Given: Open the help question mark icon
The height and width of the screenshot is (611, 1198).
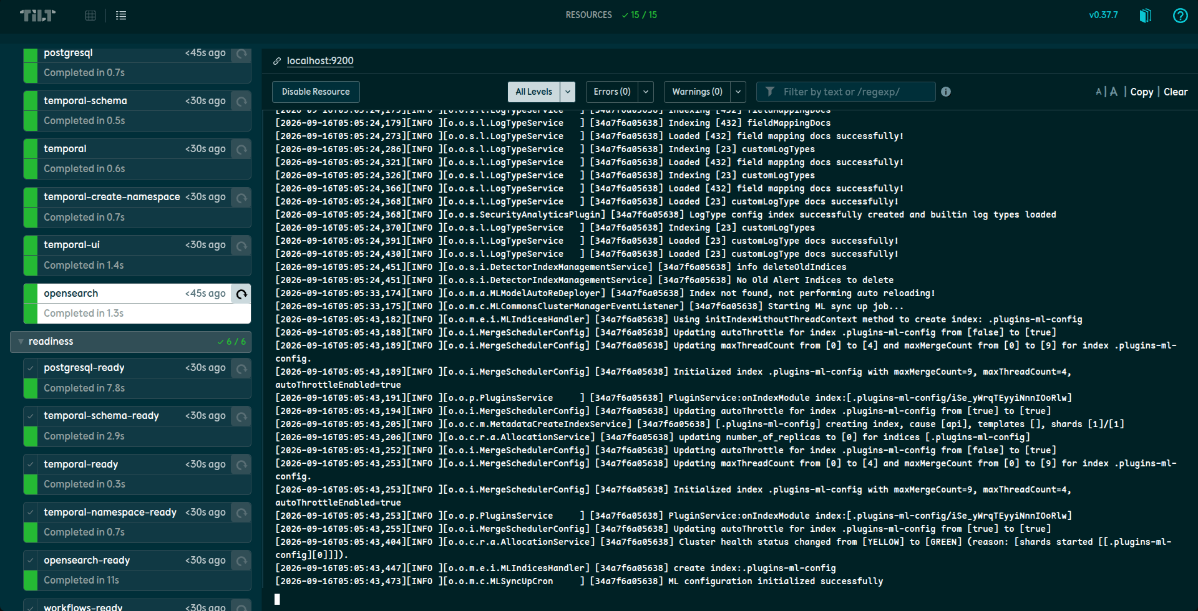Looking at the screenshot, I should point(1180,16).
